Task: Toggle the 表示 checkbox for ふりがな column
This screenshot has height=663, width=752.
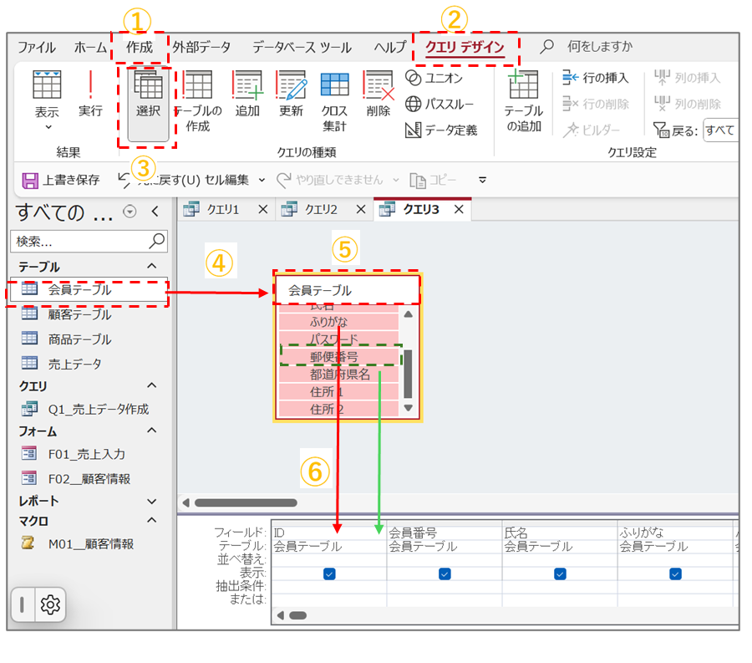Action: click(x=675, y=574)
